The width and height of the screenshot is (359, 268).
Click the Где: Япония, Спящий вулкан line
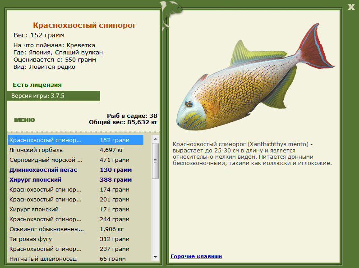[58, 53]
